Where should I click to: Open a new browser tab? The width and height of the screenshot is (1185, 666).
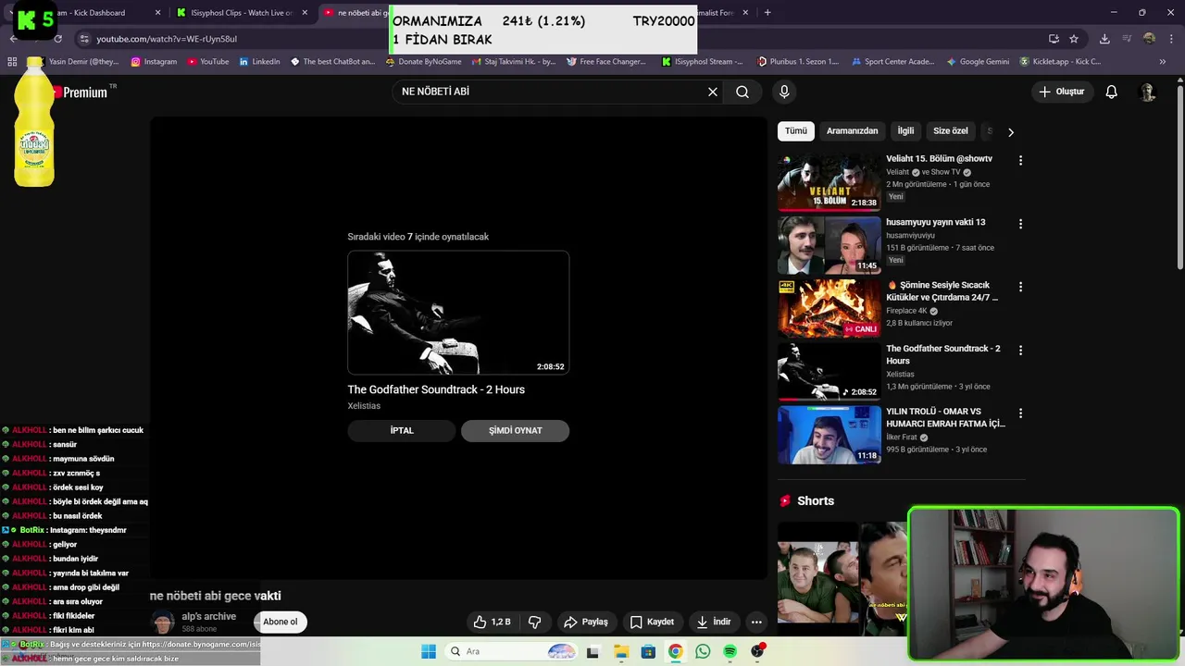tap(767, 13)
